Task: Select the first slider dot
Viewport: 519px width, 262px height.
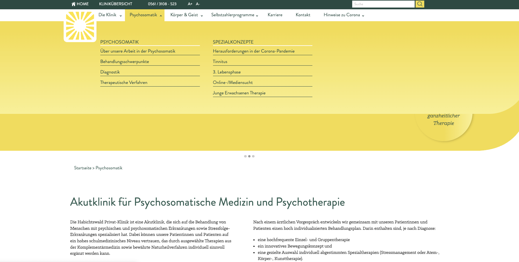Action: (x=245, y=156)
